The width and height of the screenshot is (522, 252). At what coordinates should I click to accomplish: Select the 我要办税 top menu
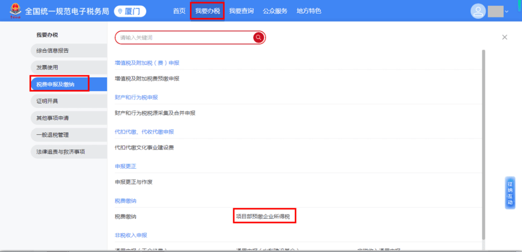[207, 11]
